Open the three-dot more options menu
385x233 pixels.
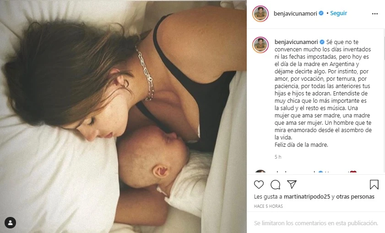click(374, 14)
